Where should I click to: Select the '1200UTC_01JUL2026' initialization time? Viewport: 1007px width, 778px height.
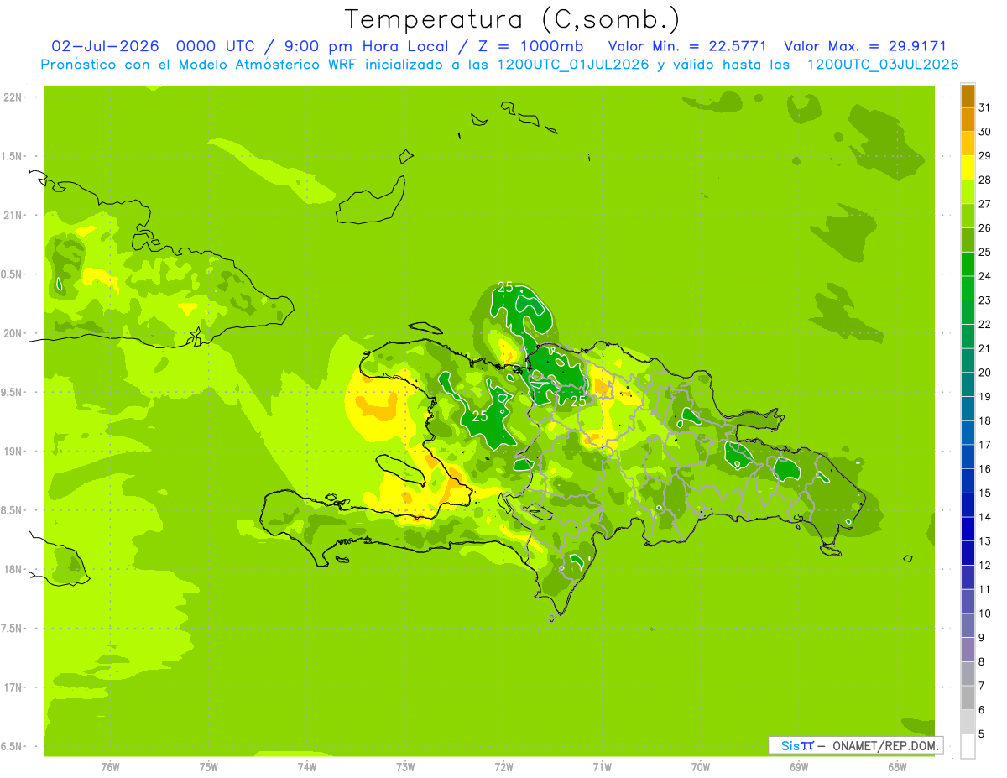coord(573,65)
